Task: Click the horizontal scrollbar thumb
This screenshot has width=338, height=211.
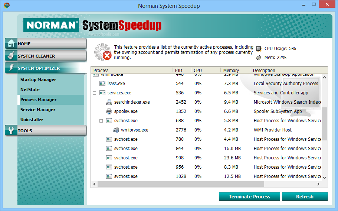Action: [181, 184]
